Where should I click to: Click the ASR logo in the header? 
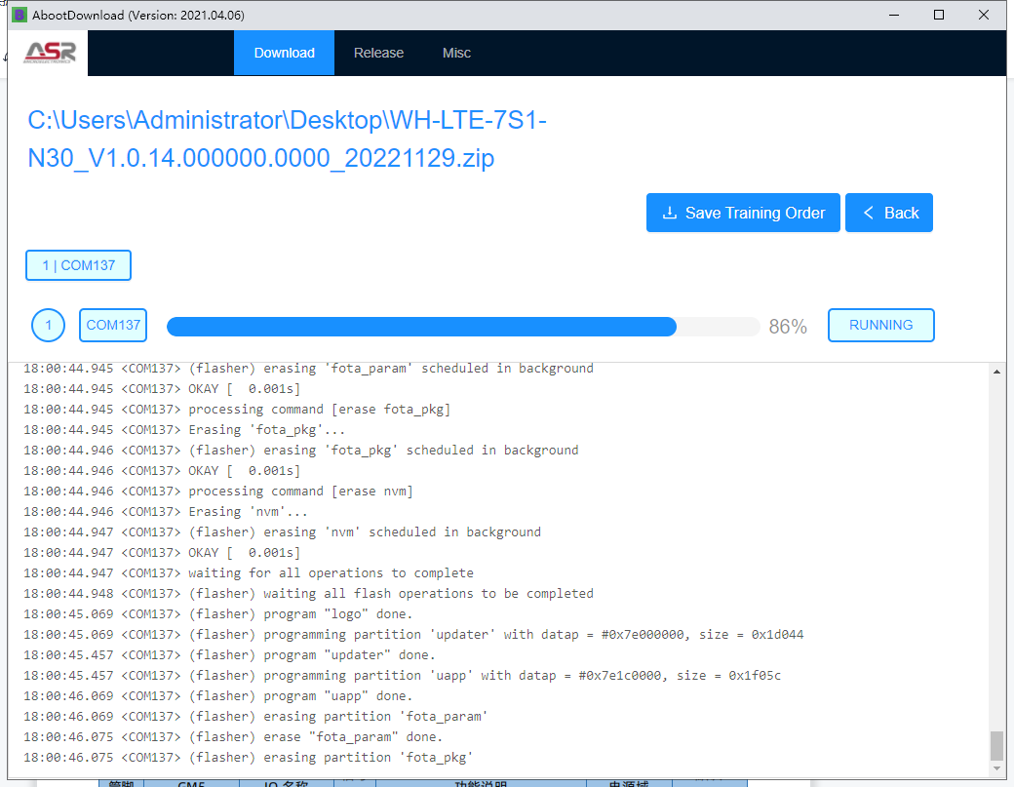pyautogui.click(x=50, y=53)
